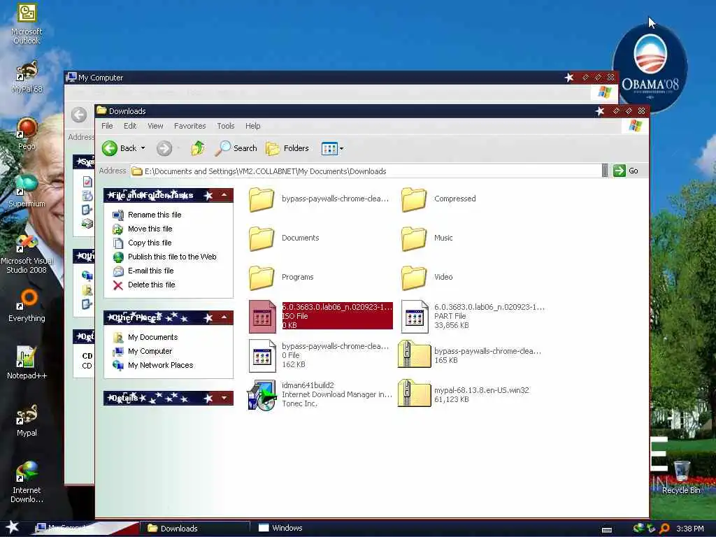Click E-mail this file
716x537 pixels.
(151, 271)
